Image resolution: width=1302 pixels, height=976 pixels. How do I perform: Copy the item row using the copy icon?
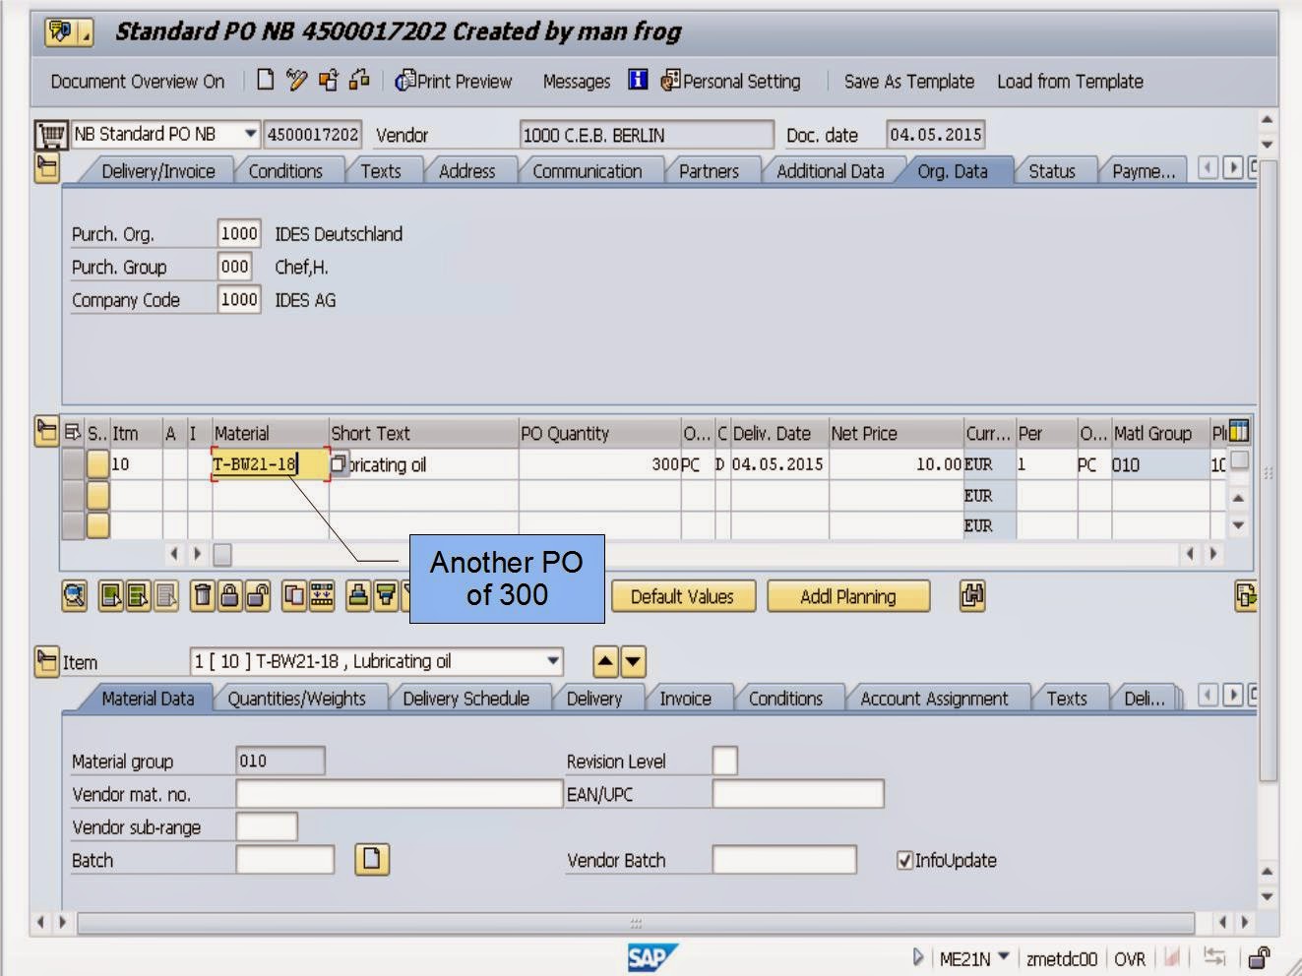click(293, 596)
